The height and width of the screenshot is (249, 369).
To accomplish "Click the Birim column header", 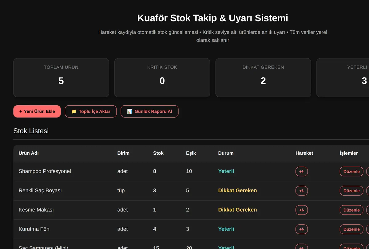I will 123,153.
